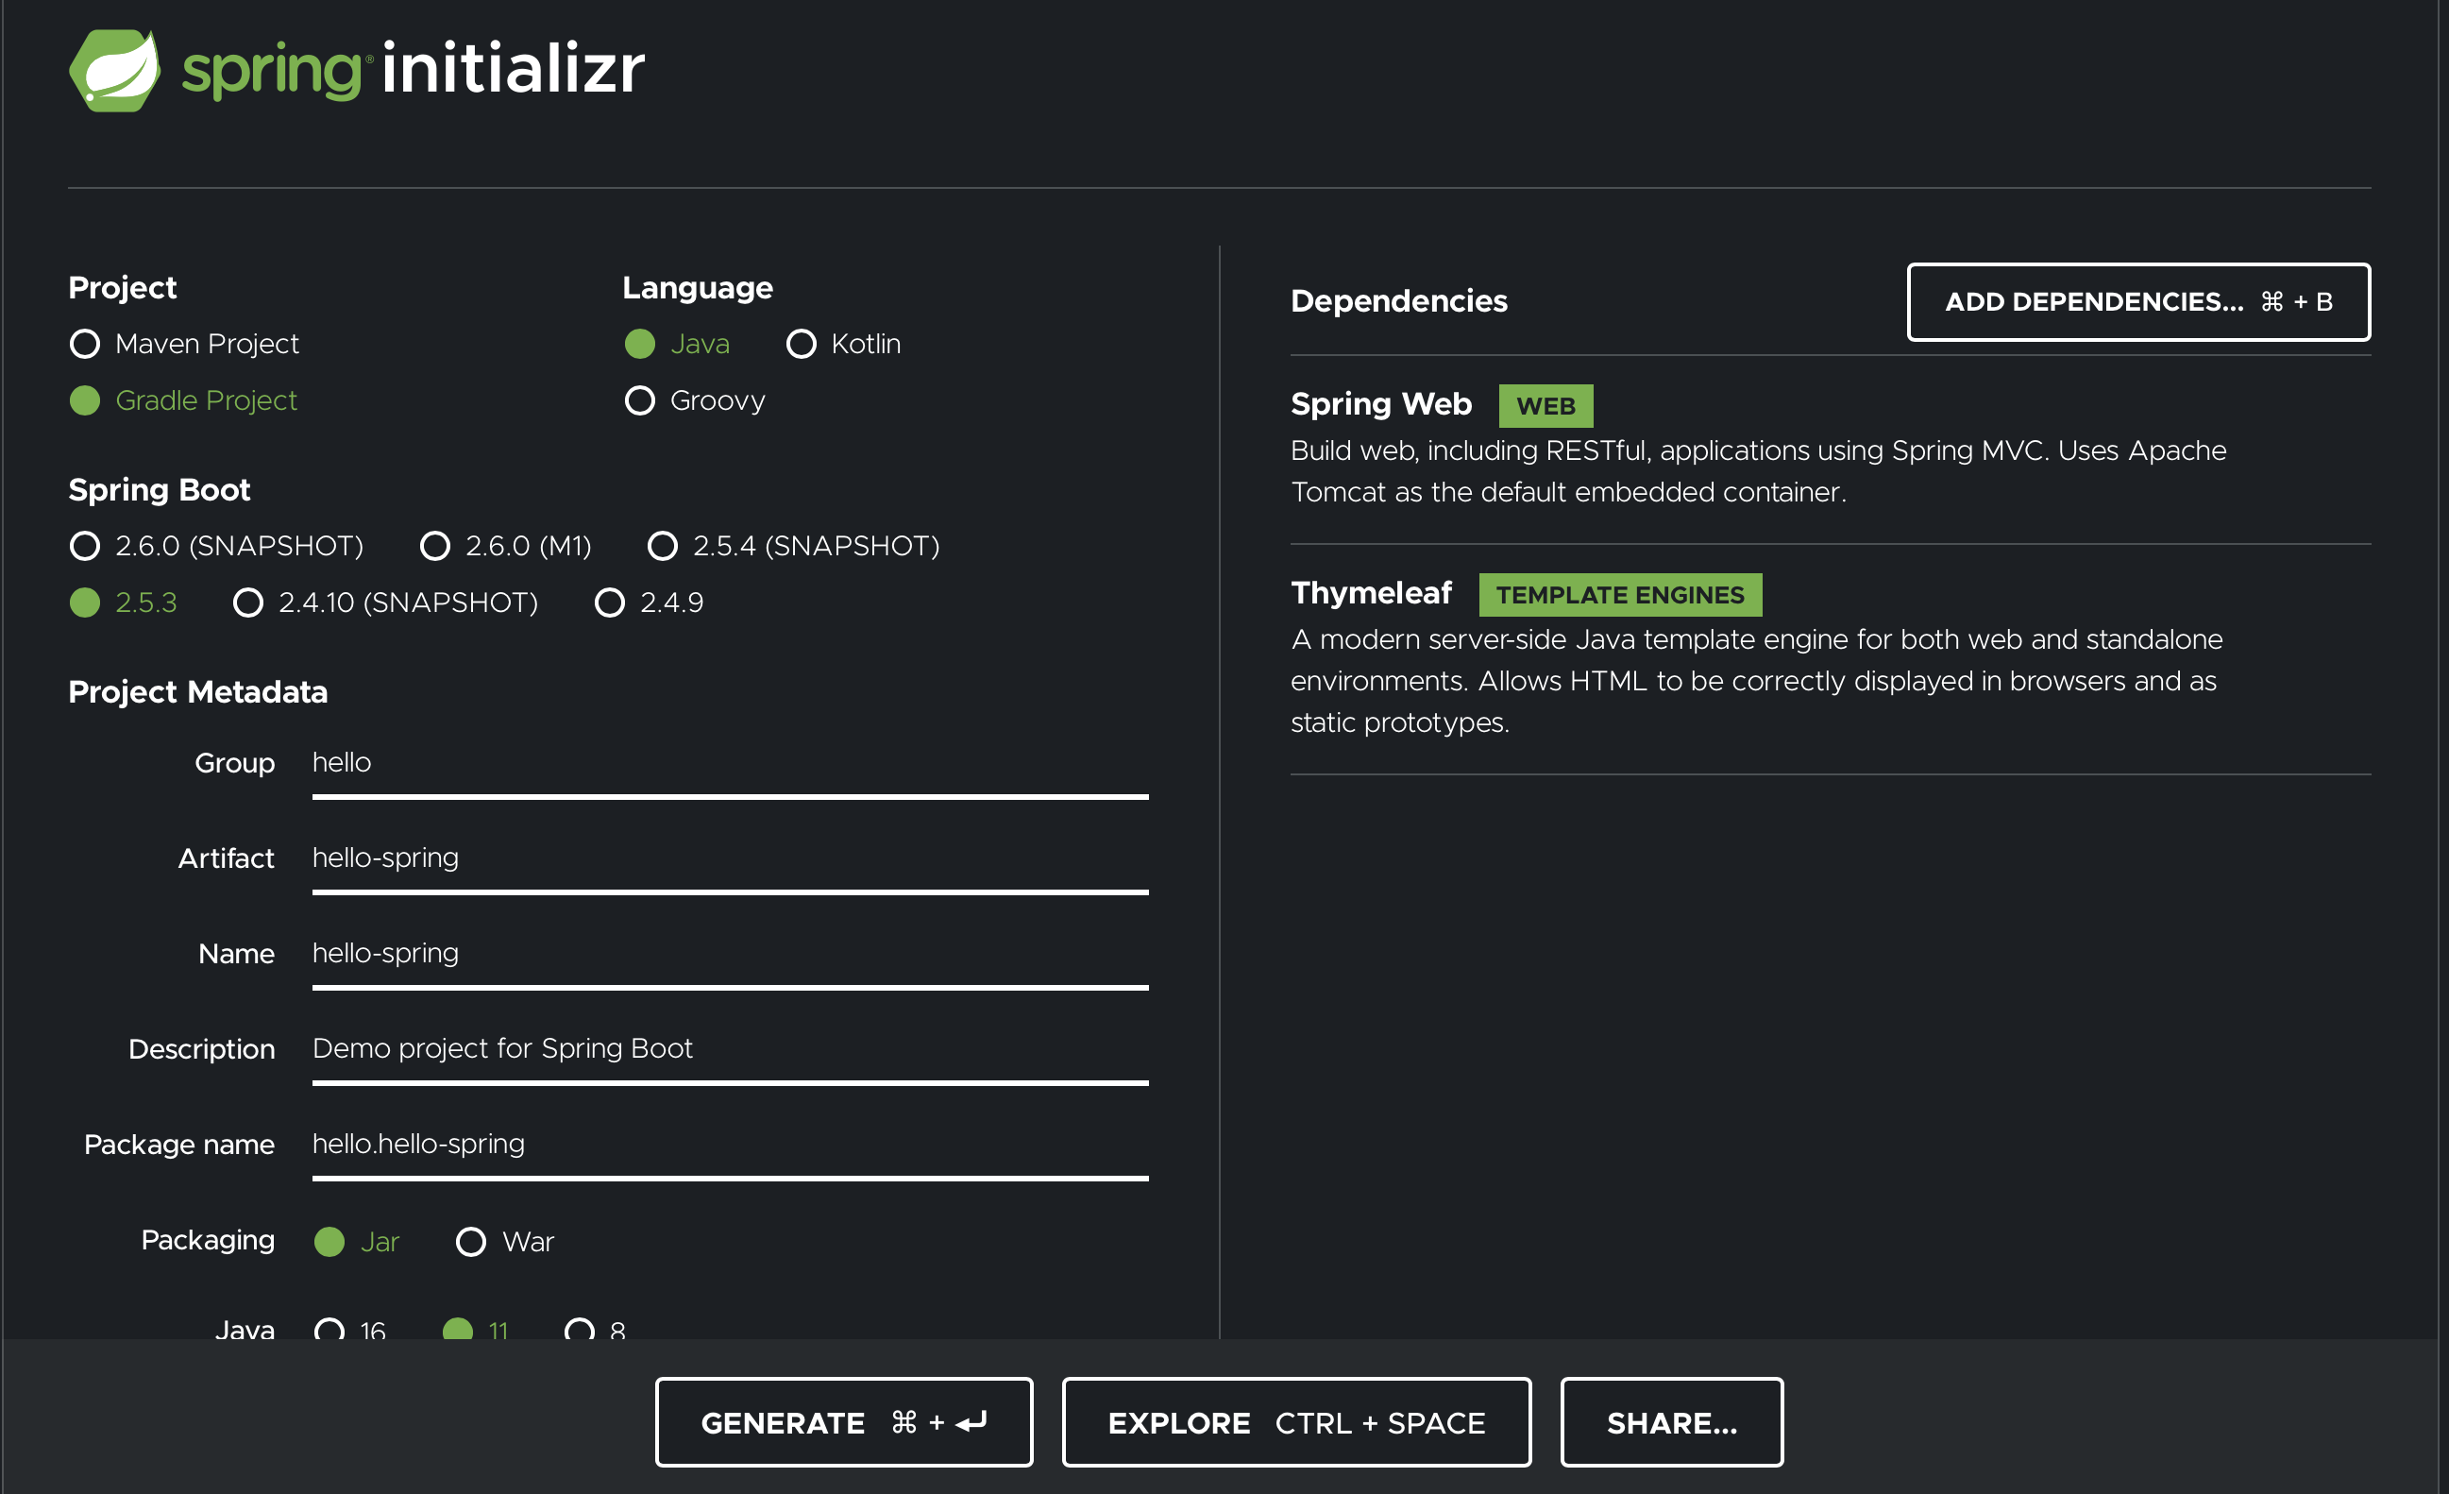
Task: Focus the Artifact text field
Action: tap(730, 857)
